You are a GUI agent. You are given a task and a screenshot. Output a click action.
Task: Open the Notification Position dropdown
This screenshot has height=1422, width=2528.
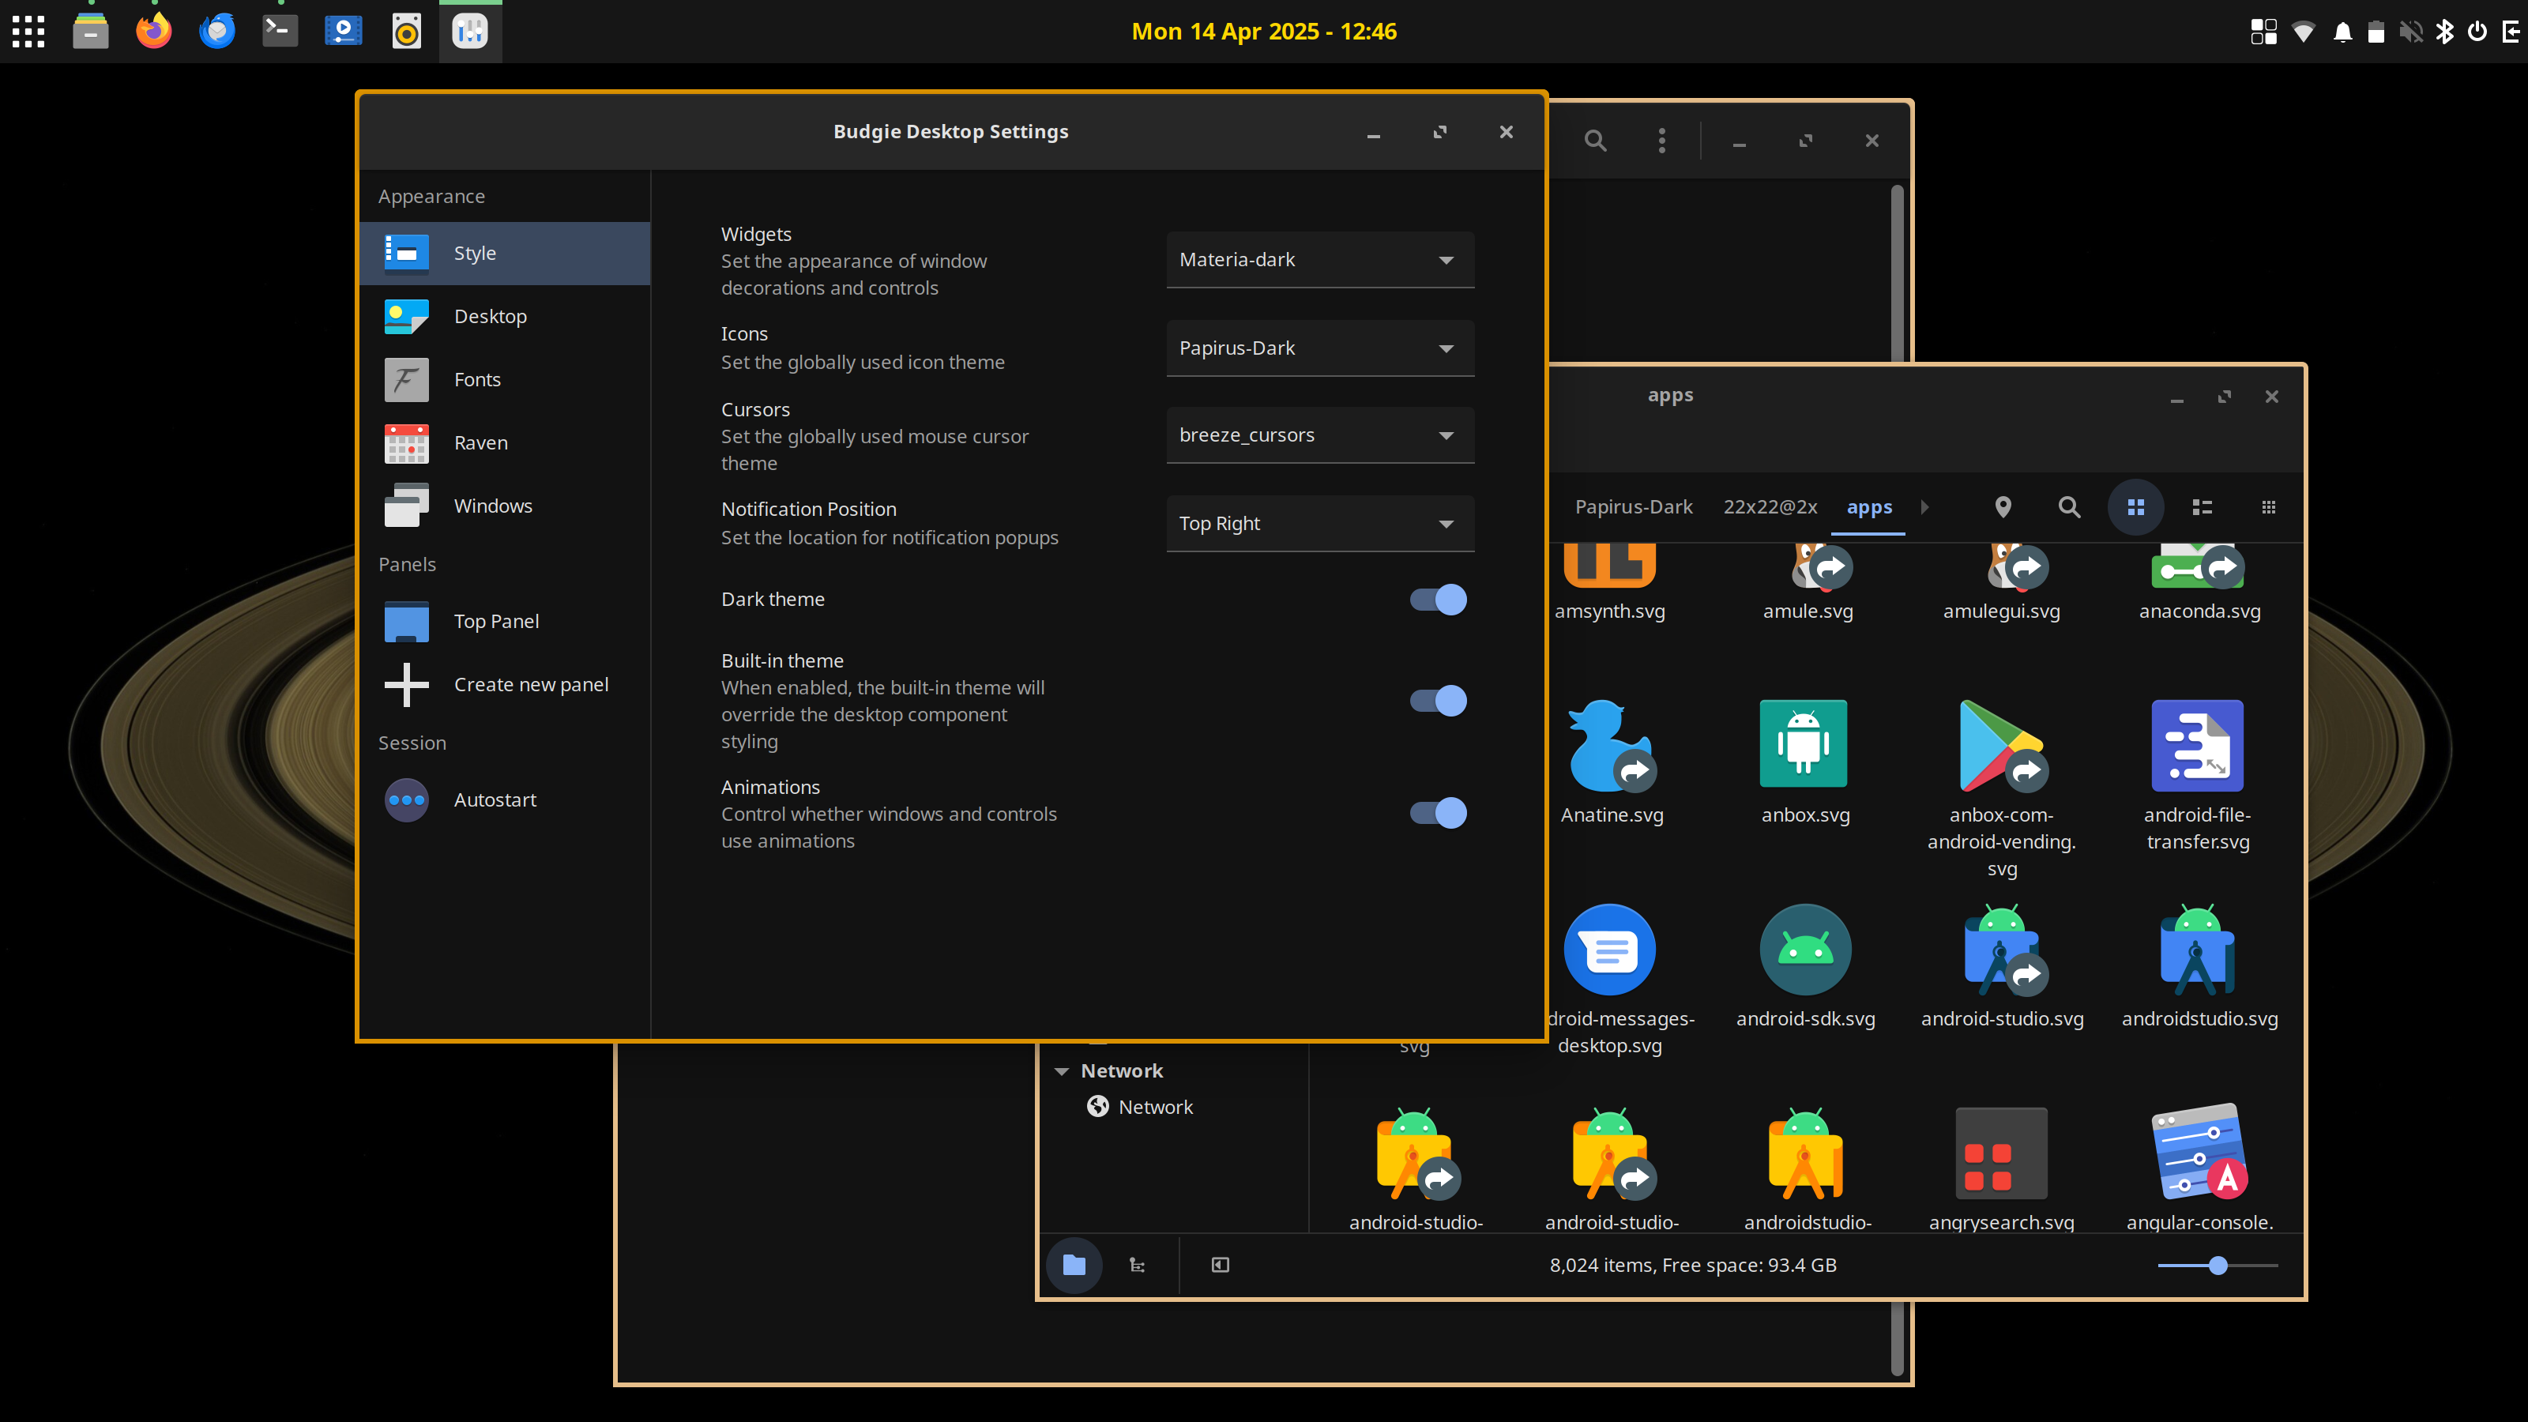point(1320,523)
